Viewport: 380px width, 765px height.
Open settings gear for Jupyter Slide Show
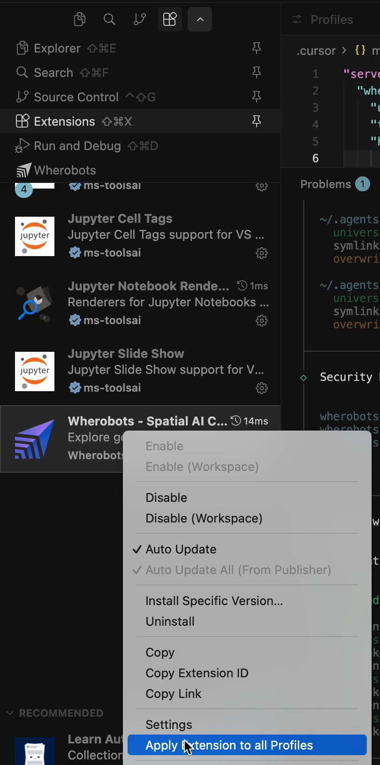point(261,388)
